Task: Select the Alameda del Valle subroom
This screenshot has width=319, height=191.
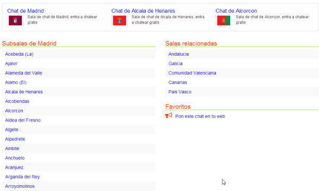Action: (23, 73)
